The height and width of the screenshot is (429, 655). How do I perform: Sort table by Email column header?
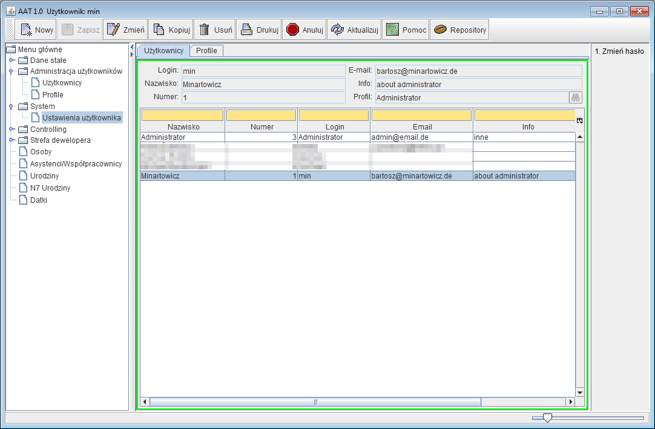click(422, 127)
